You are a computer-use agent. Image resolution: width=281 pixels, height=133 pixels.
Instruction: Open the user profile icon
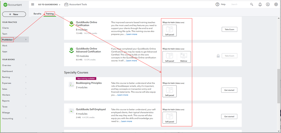[x=268, y=4]
